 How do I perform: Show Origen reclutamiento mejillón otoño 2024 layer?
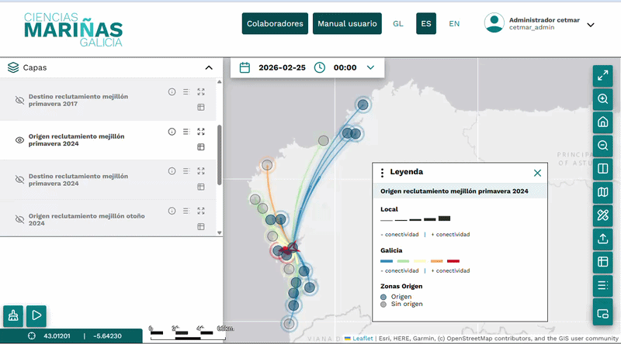coord(20,219)
